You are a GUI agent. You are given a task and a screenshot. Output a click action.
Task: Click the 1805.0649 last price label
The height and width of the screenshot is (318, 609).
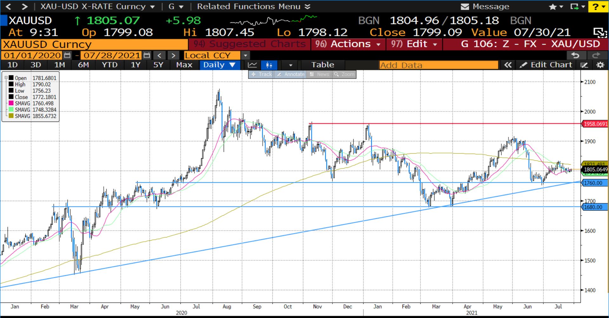(595, 169)
